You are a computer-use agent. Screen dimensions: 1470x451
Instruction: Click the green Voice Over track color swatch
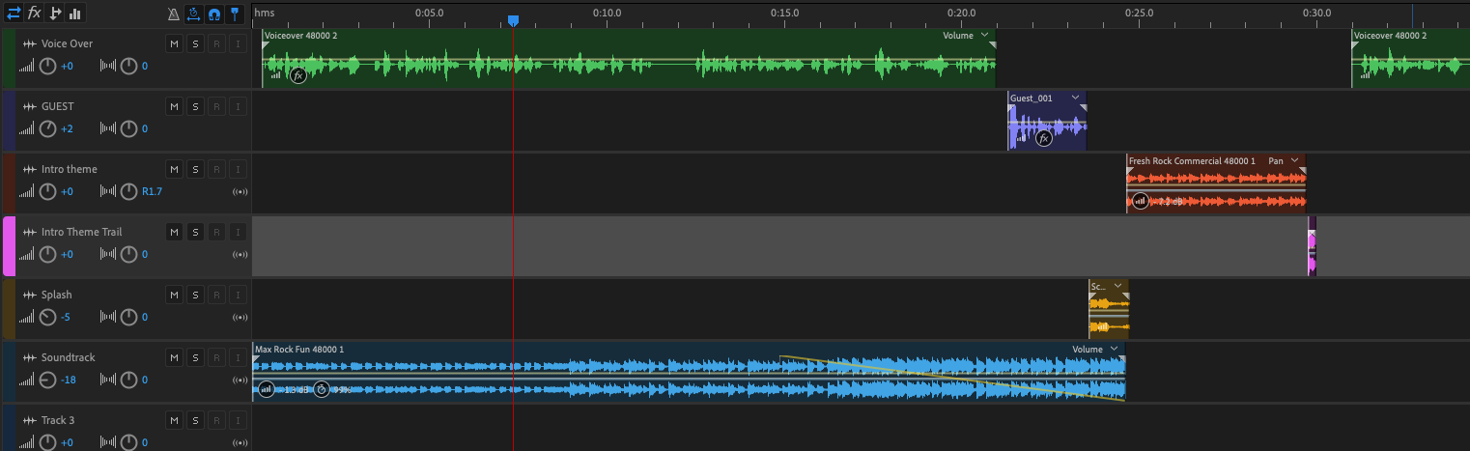tap(9, 58)
